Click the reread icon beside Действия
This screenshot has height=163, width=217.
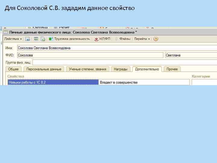tap(36, 39)
